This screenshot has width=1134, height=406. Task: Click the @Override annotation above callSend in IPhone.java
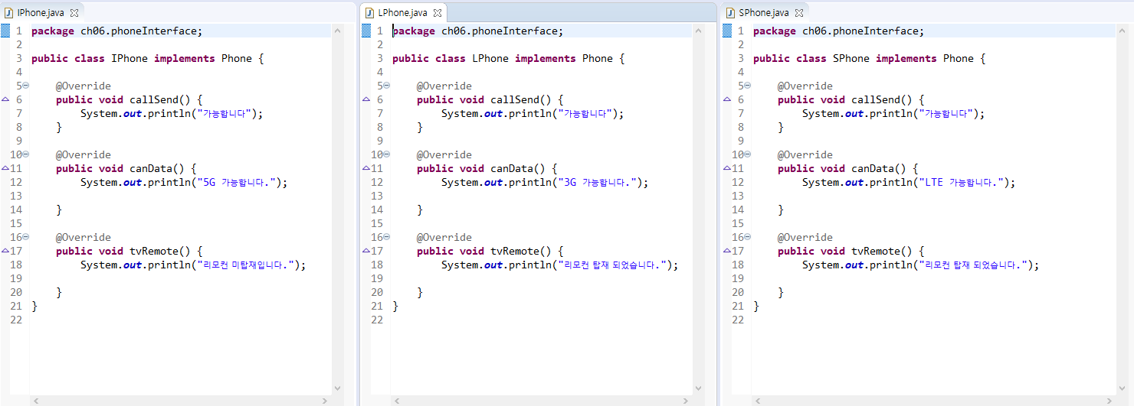[84, 86]
